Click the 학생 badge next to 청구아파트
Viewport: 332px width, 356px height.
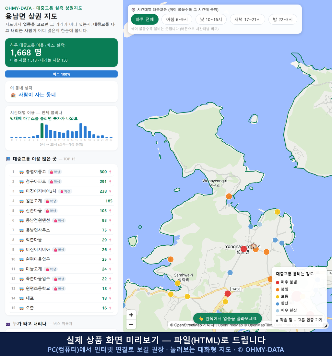click(x=55, y=182)
